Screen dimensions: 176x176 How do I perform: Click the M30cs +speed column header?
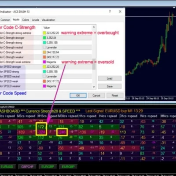pos(68,116)
